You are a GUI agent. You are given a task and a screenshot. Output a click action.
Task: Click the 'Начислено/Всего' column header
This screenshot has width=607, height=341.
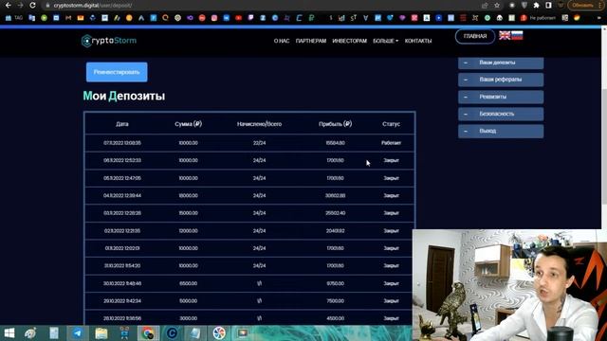pyautogui.click(x=259, y=124)
